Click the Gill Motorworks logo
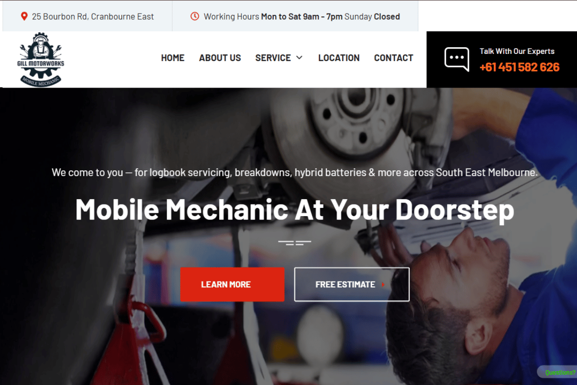 [x=41, y=60]
